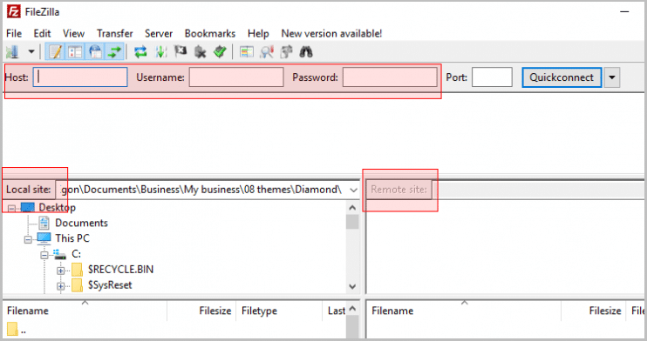Open the Transfer menu
647x341 pixels.
[x=115, y=33]
